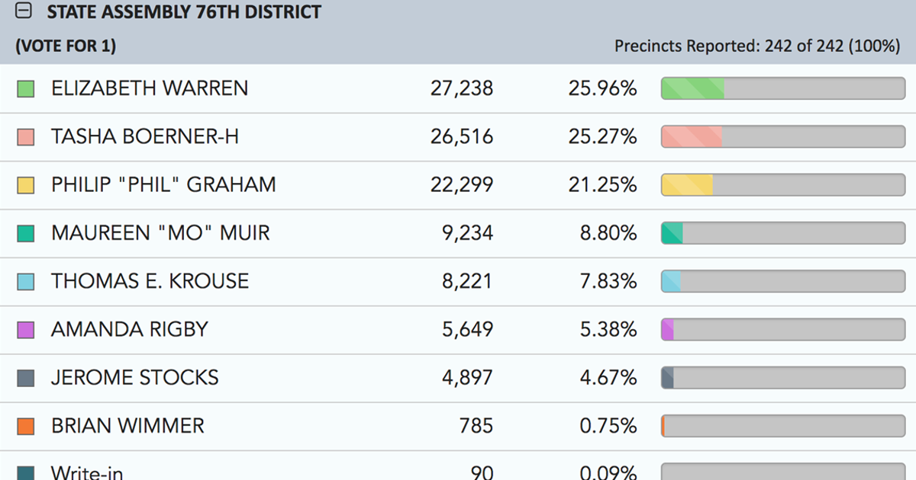
Task: Click the gray swatch beside Jerome Stocks
Action: point(25,378)
